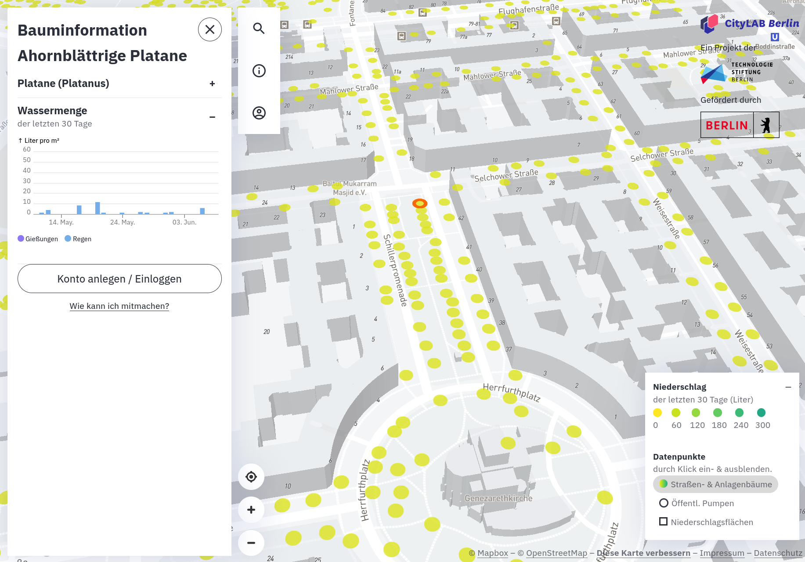Click the 0 liter yellow legend swatch
This screenshot has height=562, width=805.
tap(657, 413)
